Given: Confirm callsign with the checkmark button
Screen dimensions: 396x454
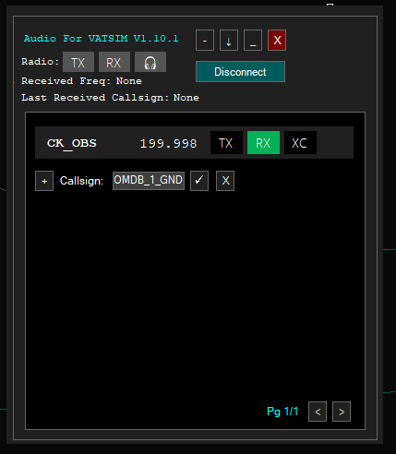Looking at the screenshot, I should coord(199,181).
